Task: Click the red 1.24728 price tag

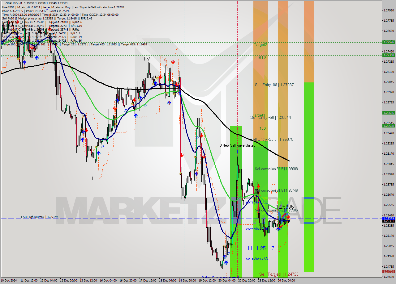Action: point(388,271)
